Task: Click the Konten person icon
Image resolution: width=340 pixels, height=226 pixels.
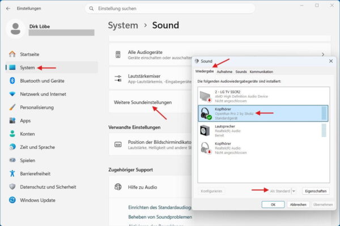Action: (12, 134)
